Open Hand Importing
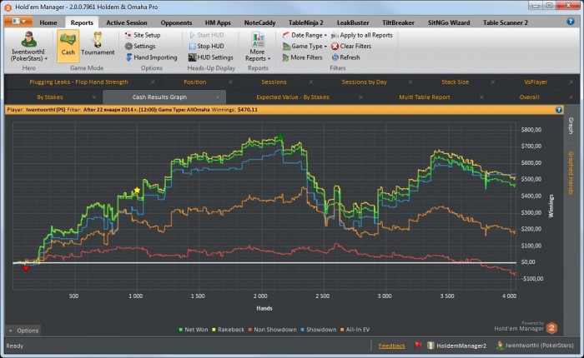This screenshot has height=358, width=584. coord(151,57)
